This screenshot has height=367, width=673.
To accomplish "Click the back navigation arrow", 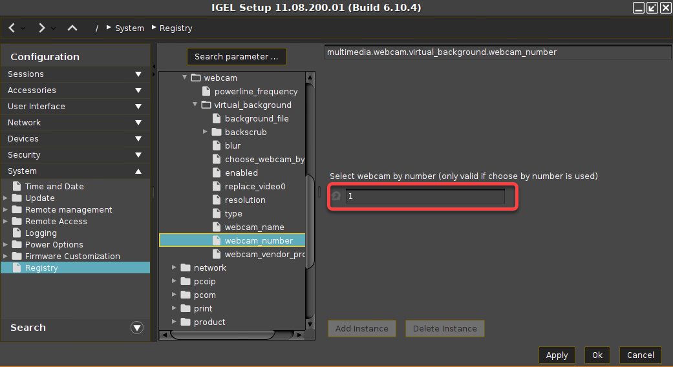I will coord(12,28).
